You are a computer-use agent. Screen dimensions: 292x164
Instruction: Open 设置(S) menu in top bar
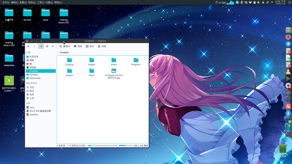(49, 3)
